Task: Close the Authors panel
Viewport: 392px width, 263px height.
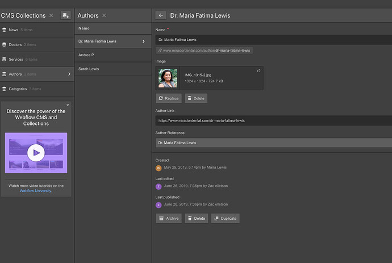Action: 104,15
